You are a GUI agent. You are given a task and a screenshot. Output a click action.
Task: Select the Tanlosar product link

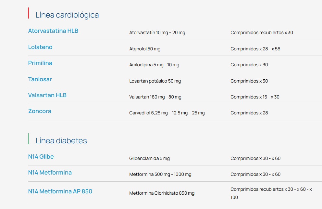(40, 79)
